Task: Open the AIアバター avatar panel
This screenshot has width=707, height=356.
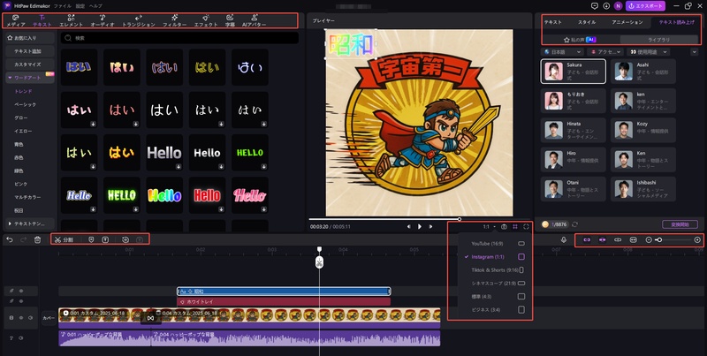Action: click(x=254, y=20)
